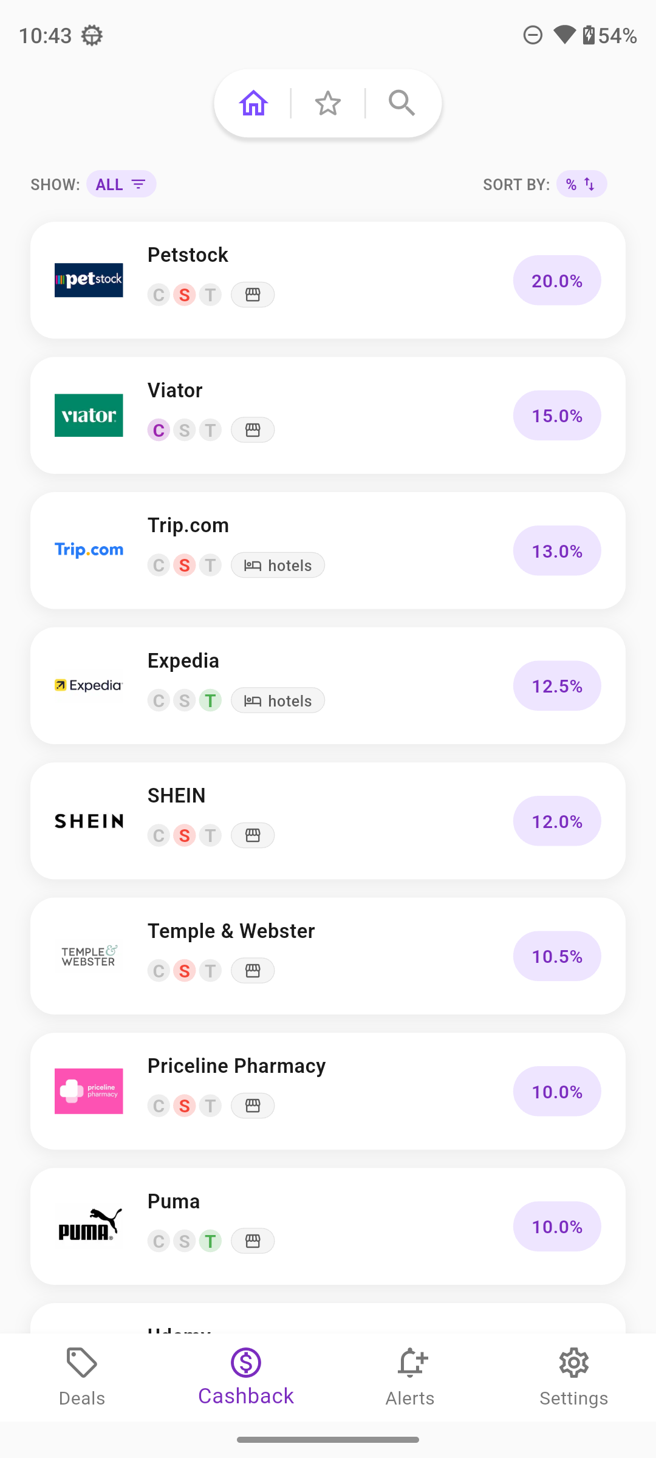Tap the Puma logo thumbnail

[x=89, y=1226]
